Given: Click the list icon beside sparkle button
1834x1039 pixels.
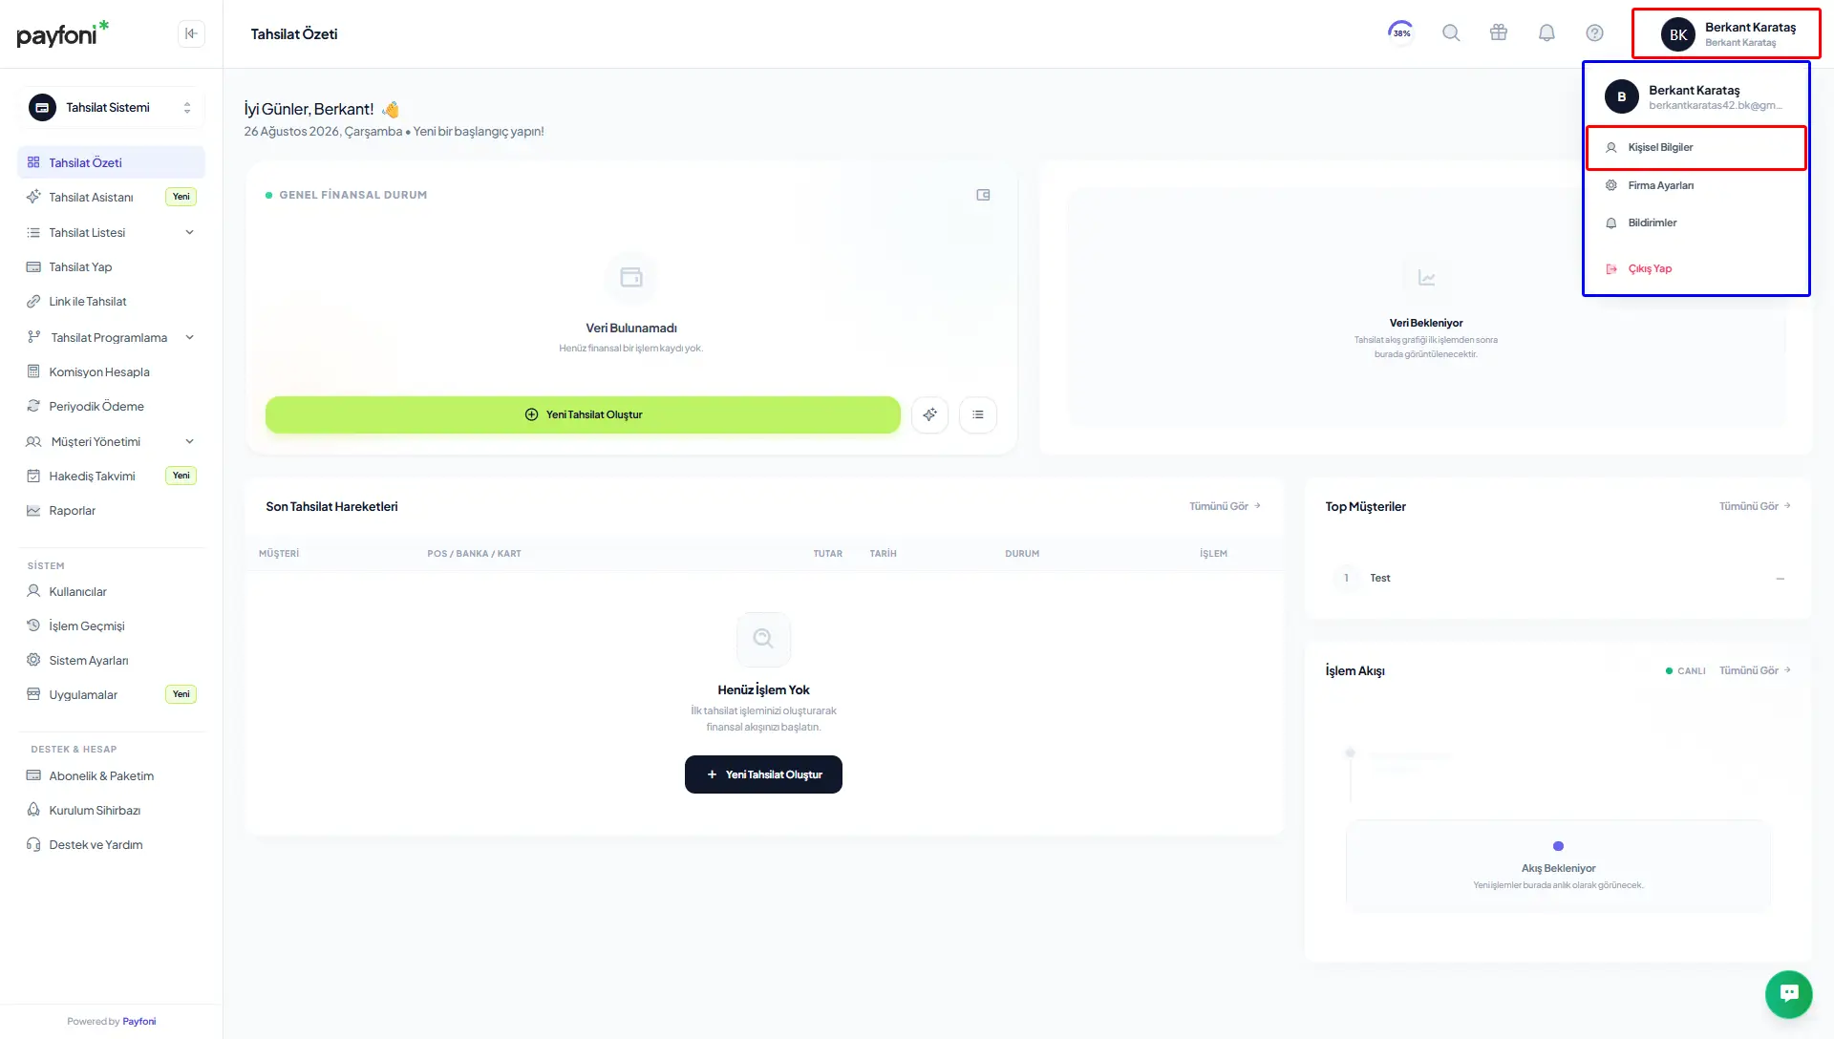Looking at the screenshot, I should pos(977,414).
